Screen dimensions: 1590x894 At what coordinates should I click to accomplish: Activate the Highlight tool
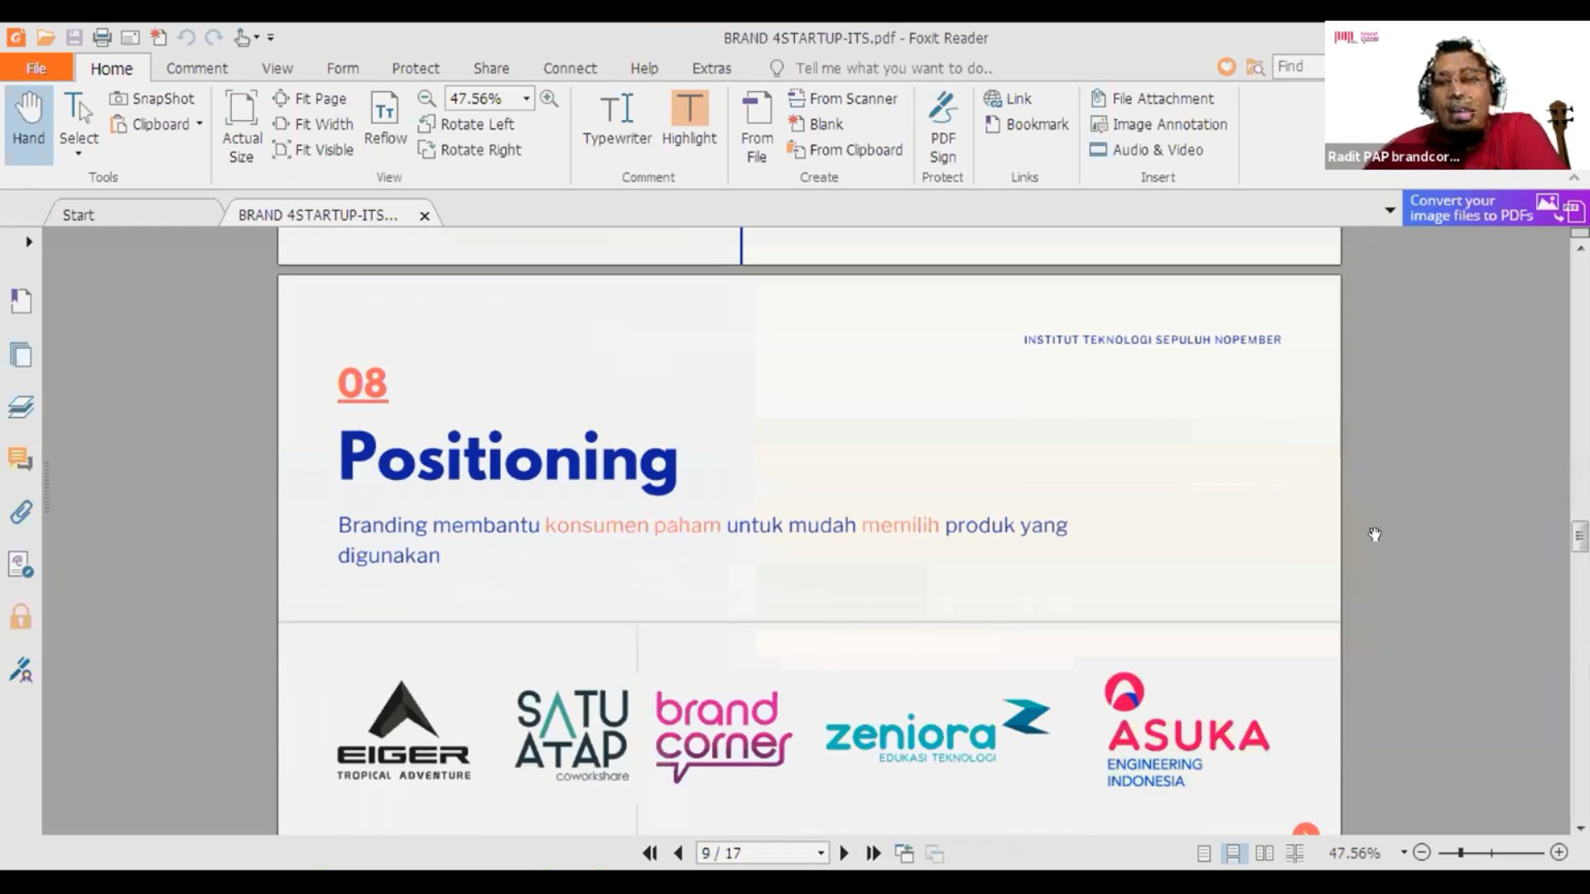click(x=689, y=120)
